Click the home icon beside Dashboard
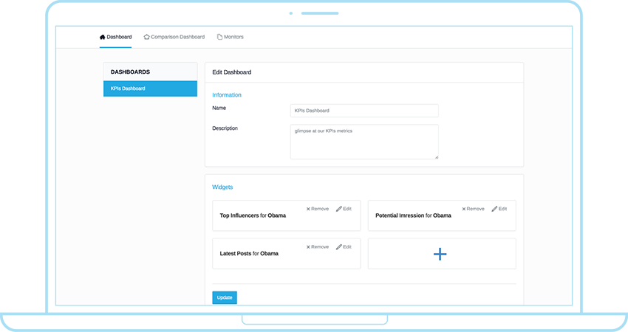Image resolution: width=628 pixels, height=332 pixels. point(102,37)
